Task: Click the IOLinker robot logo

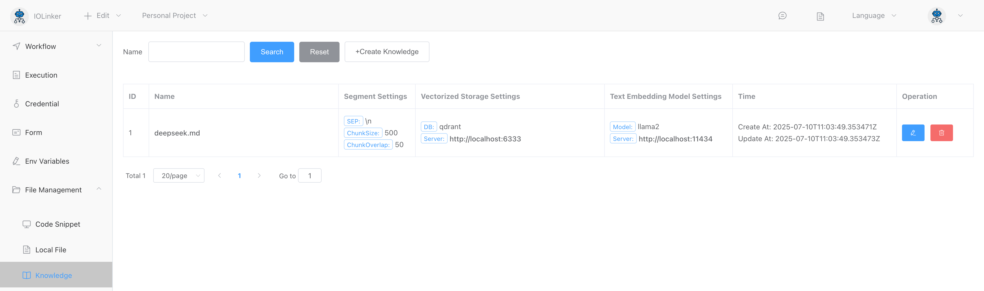Action: [19, 16]
